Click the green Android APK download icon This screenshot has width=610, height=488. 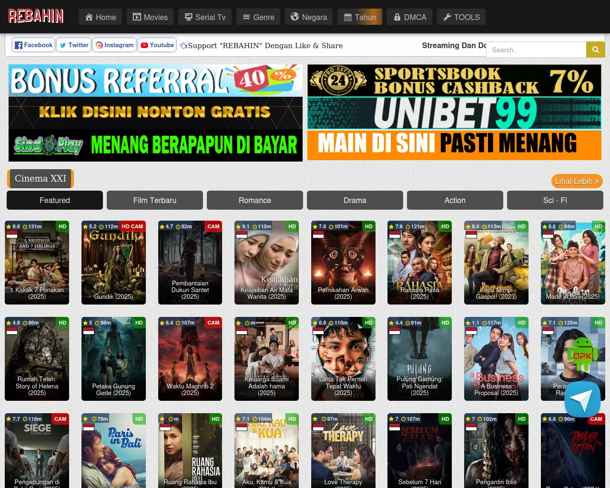582,354
